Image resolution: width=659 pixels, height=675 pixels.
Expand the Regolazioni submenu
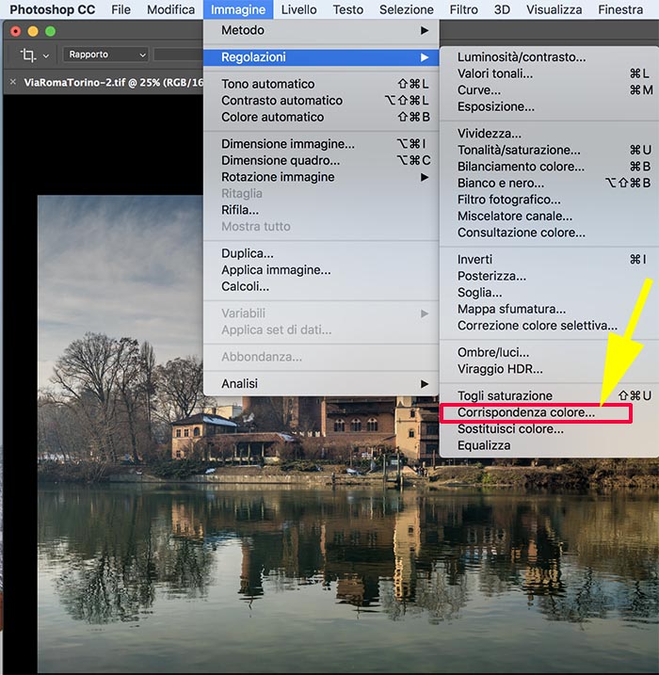coord(321,57)
